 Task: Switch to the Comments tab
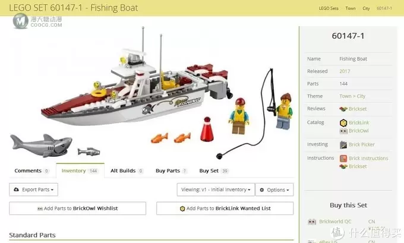click(x=32, y=171)
